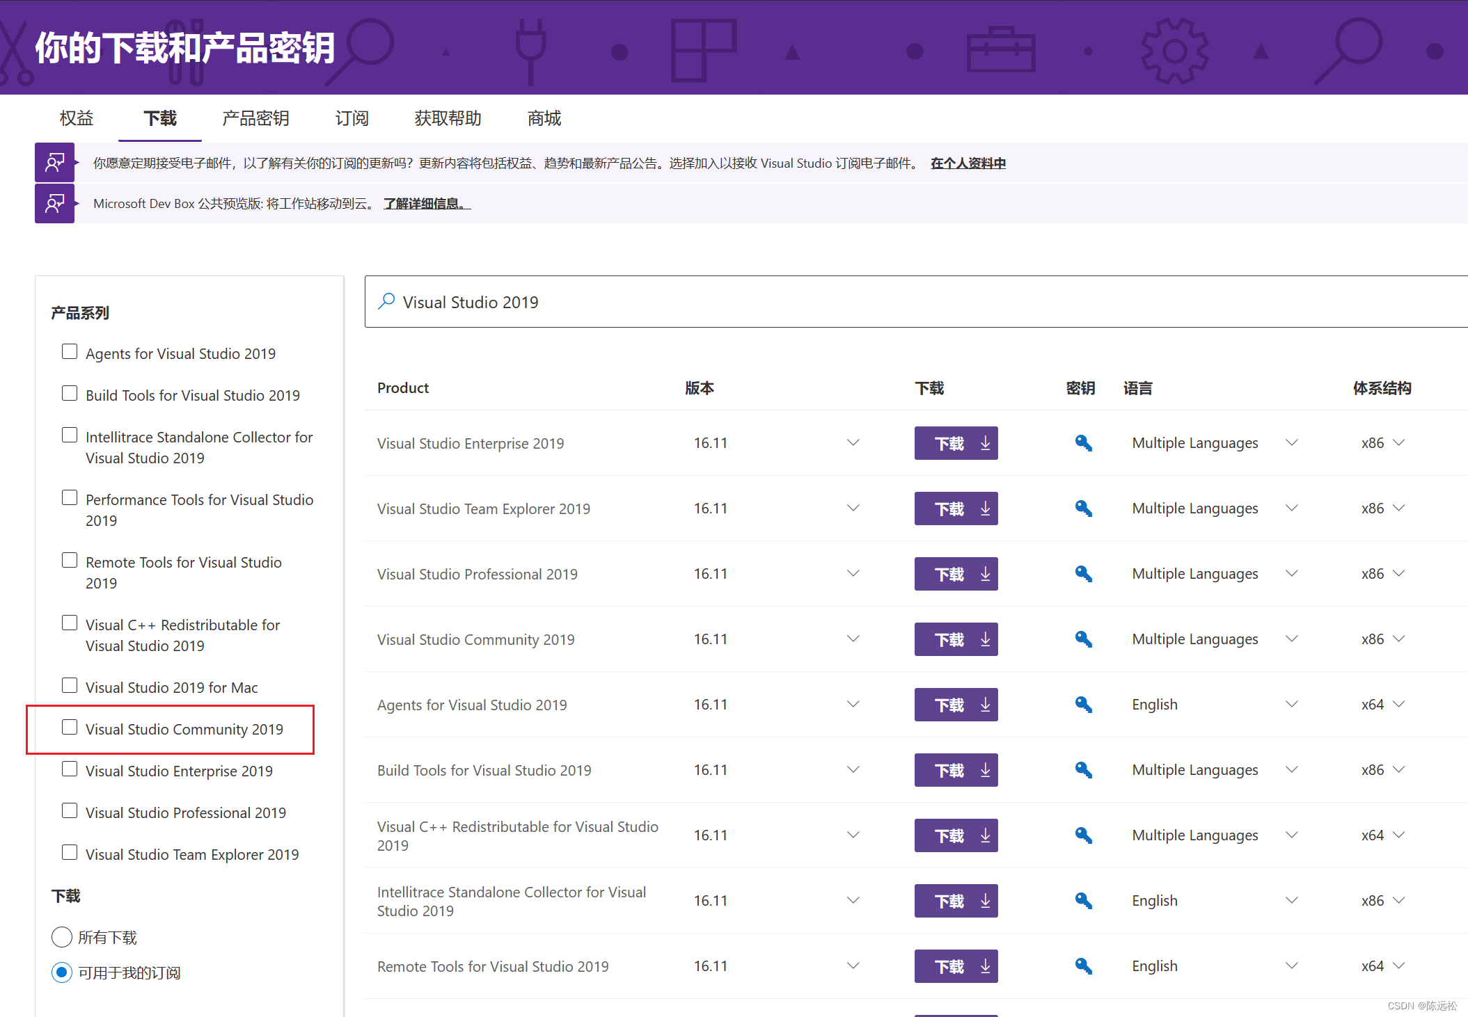Switch to the 权益 tab
The height and width of the screenshot is (1017, 1468).
click(77, 118)
